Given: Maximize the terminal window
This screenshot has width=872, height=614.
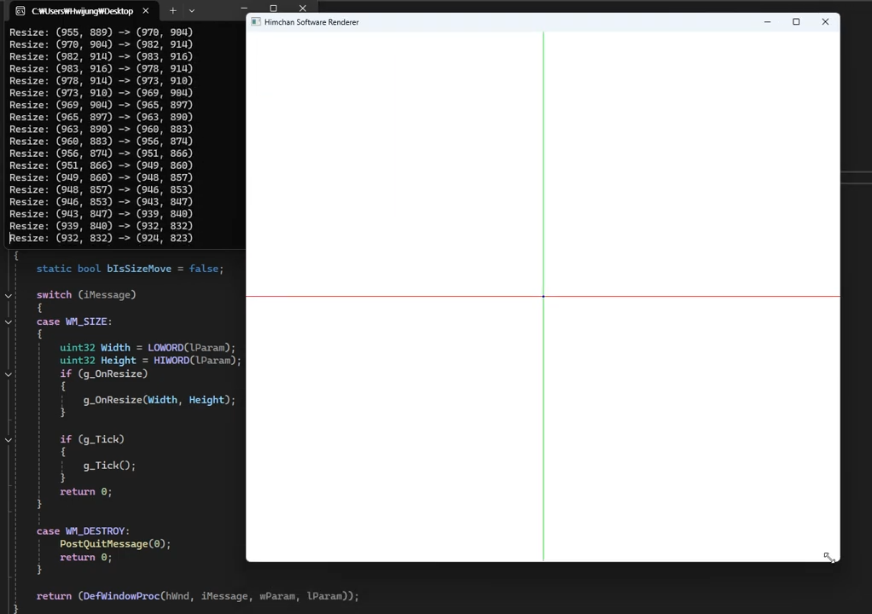Looking at the screenshot, I should click(x=273, y=9).
